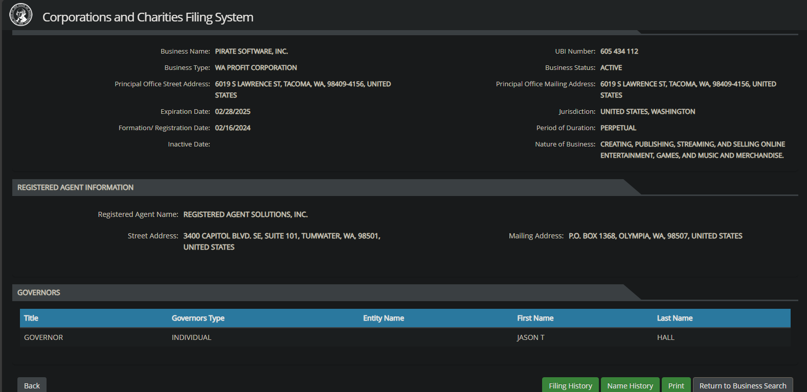The width and height of the screenshot is (807, 392).
Task: Select UBI number 605 434 112
Action: coord(619,51)
